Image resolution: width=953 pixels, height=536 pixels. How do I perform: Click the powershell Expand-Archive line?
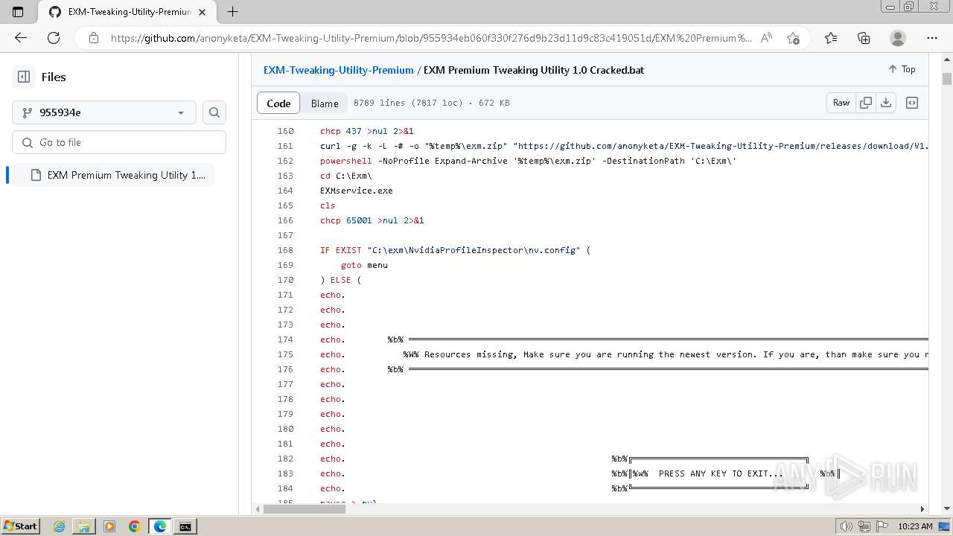(x=529, y=161)
